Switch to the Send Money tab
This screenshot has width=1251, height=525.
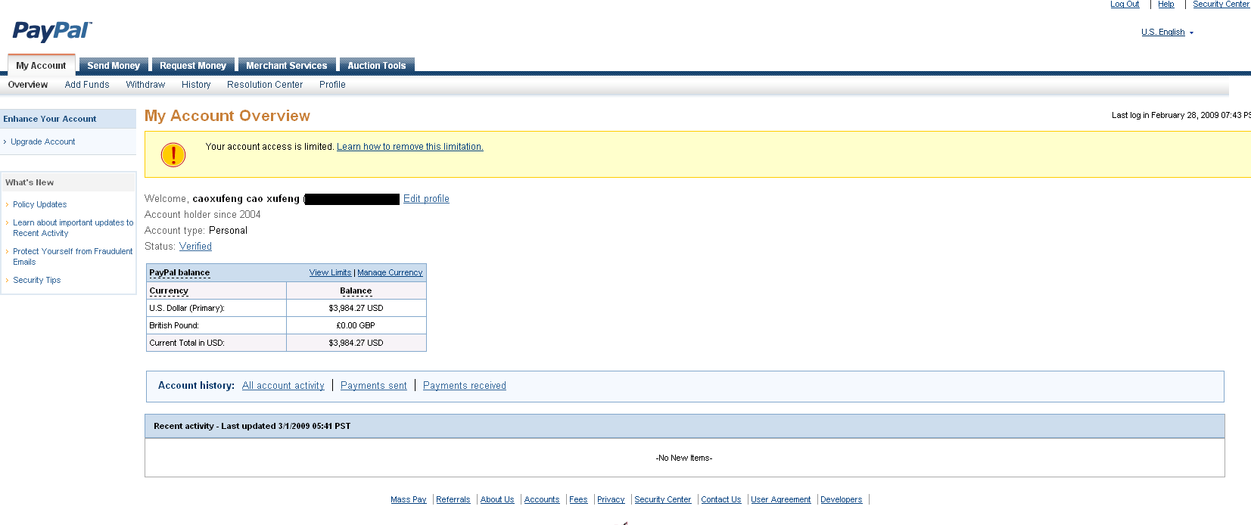(x=114, y=66)
